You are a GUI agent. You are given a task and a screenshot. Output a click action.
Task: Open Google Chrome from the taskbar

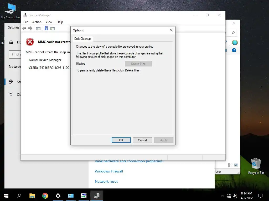tap(45, 196)
